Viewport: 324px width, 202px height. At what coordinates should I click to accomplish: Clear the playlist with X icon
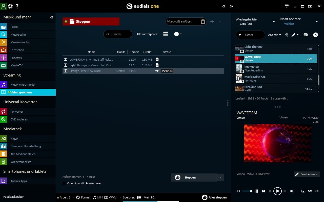point(316,35)
